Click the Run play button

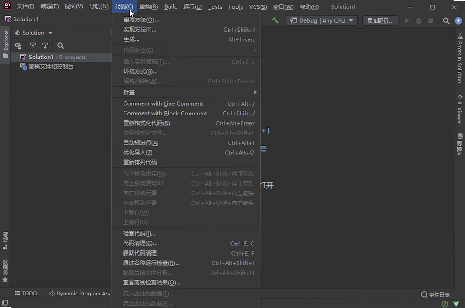[407, 20]
